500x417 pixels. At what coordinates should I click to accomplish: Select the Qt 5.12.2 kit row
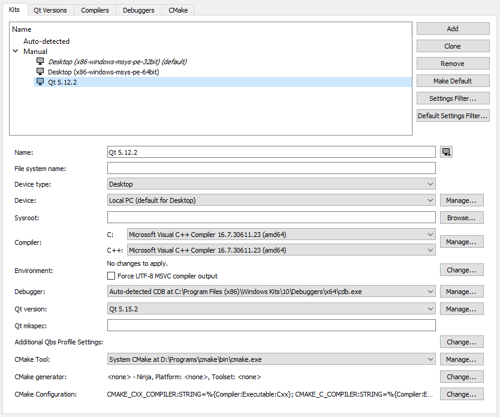[222, 82]
